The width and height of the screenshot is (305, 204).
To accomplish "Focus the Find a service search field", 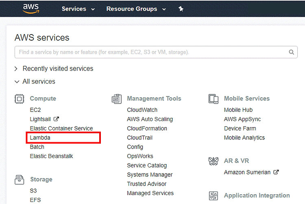I will (156, 52).
